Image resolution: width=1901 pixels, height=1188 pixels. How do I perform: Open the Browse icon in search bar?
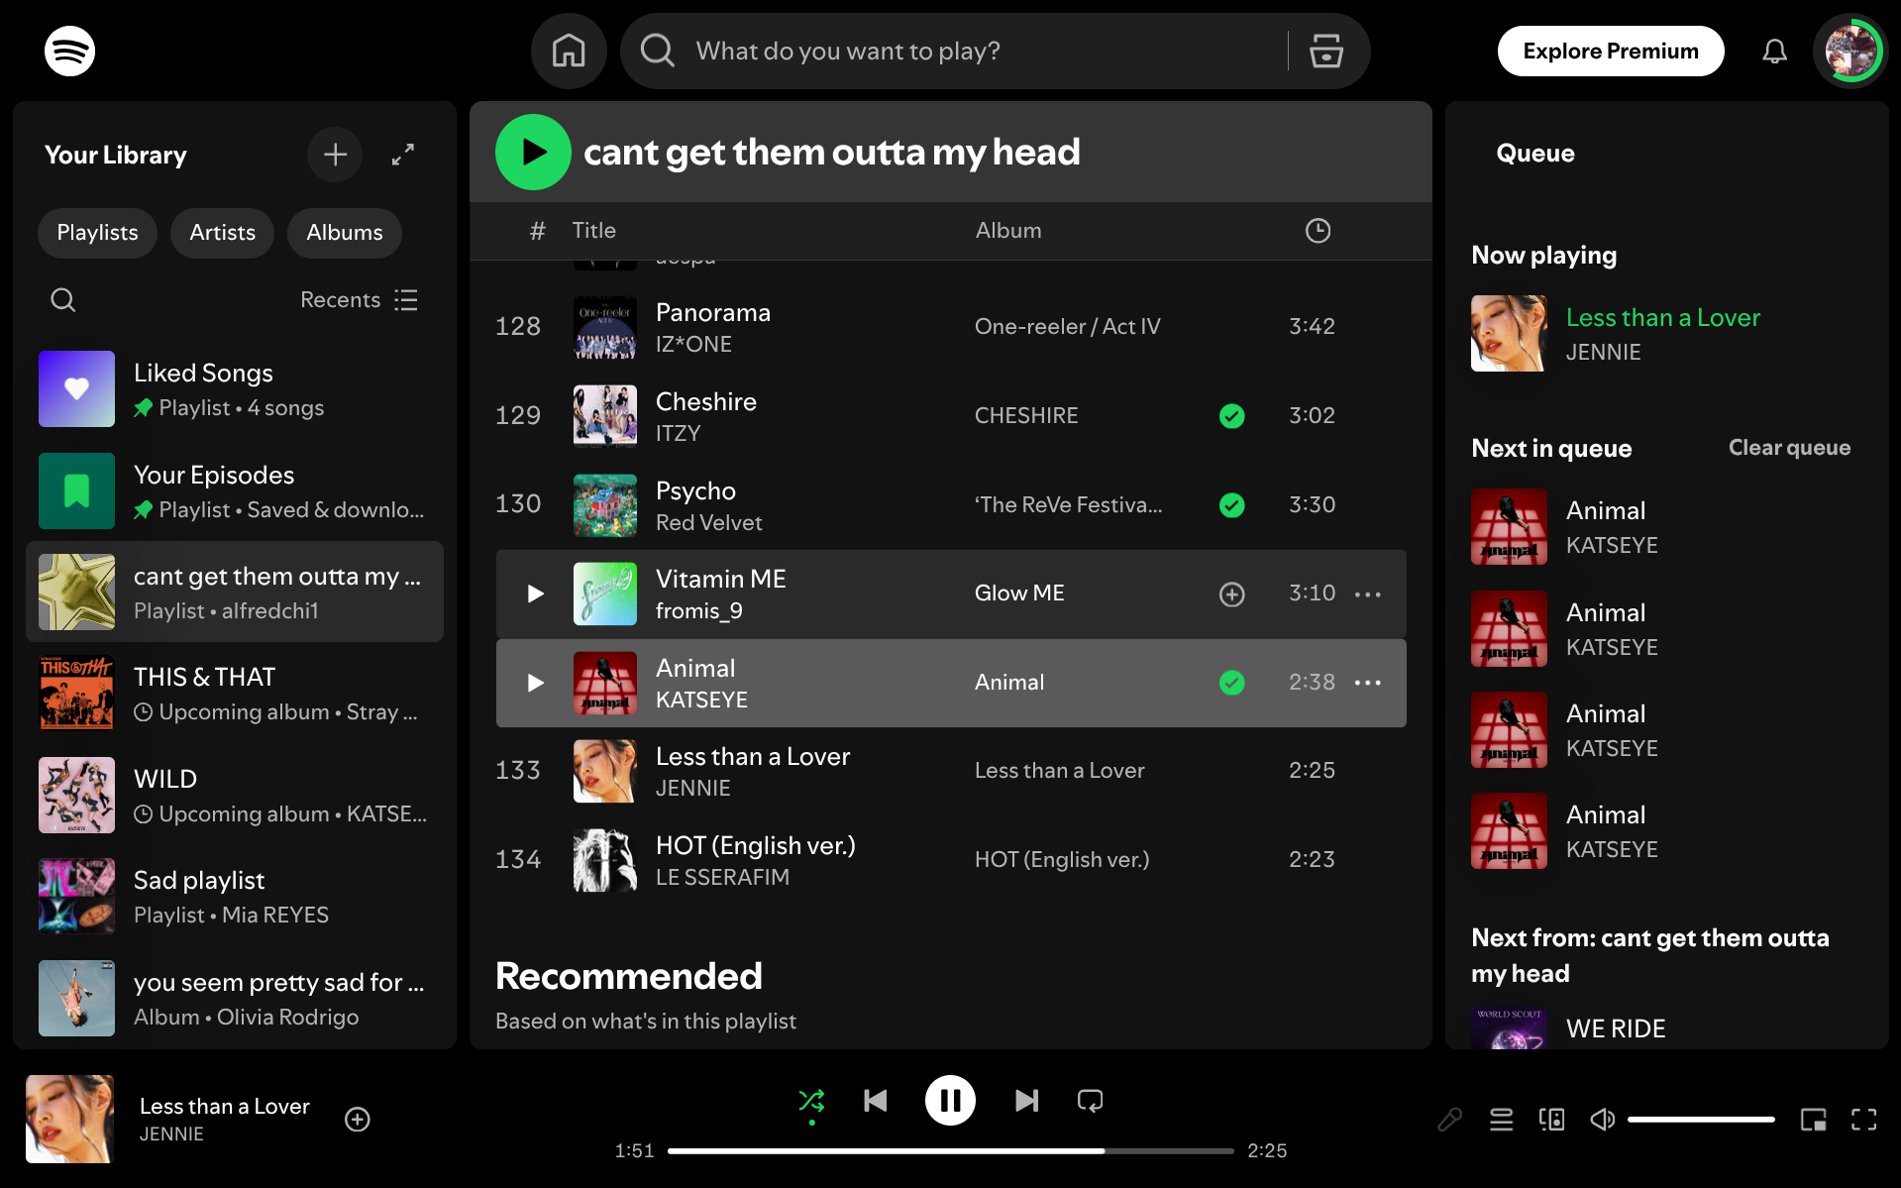pos(1325,51)
